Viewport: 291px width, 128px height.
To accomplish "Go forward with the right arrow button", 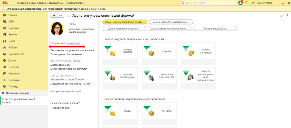I will coord(61,16).
